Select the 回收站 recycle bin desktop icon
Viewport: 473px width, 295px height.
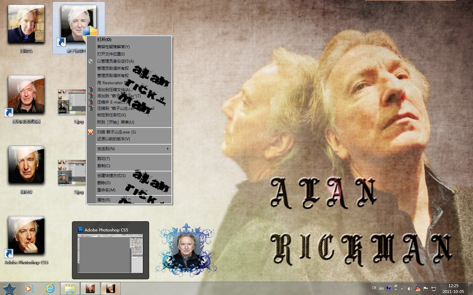click(x=26, y=28)
